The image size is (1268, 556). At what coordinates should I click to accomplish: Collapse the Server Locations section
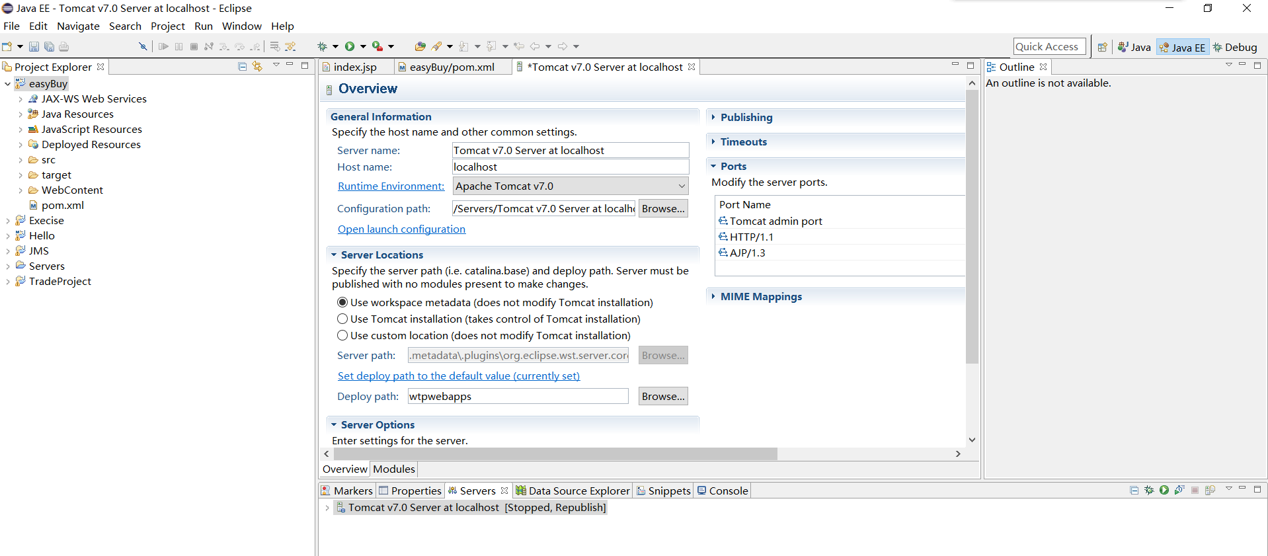[x=334, y=255]
